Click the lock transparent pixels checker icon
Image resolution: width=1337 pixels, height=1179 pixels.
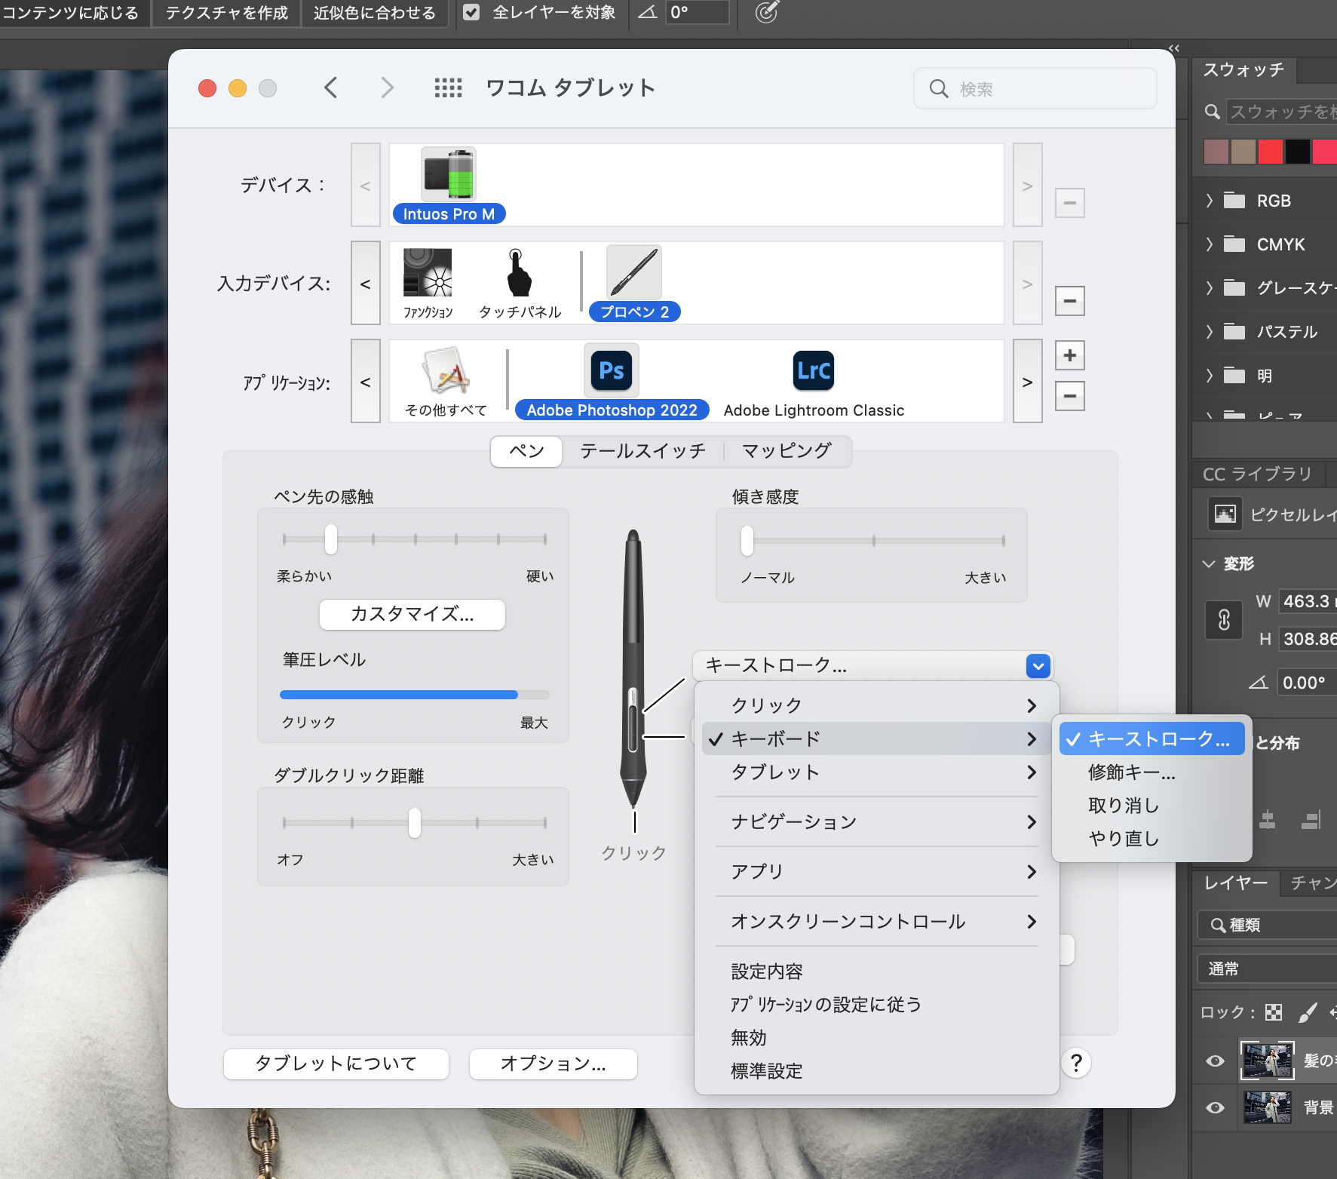pyautogui.click(x=1274, y=1012)
